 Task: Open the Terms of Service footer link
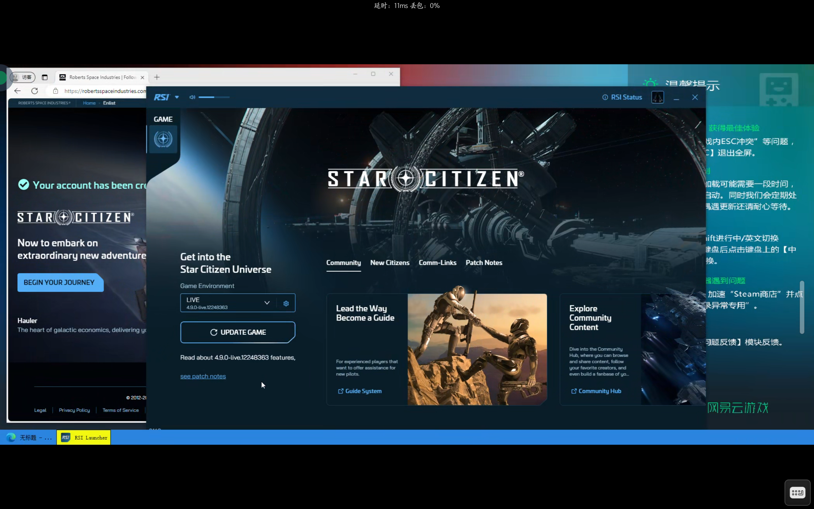click(121, 410)
